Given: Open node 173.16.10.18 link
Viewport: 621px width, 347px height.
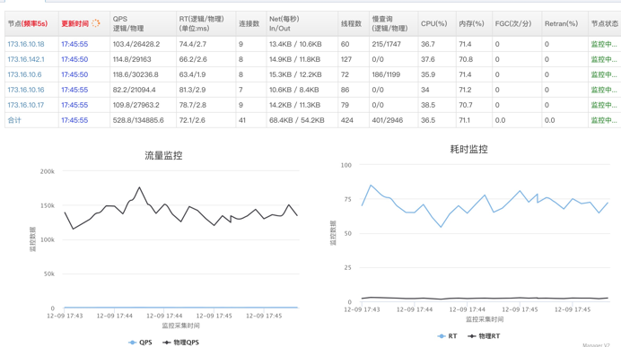Looking at the screenshot, I should pos(26,44).
